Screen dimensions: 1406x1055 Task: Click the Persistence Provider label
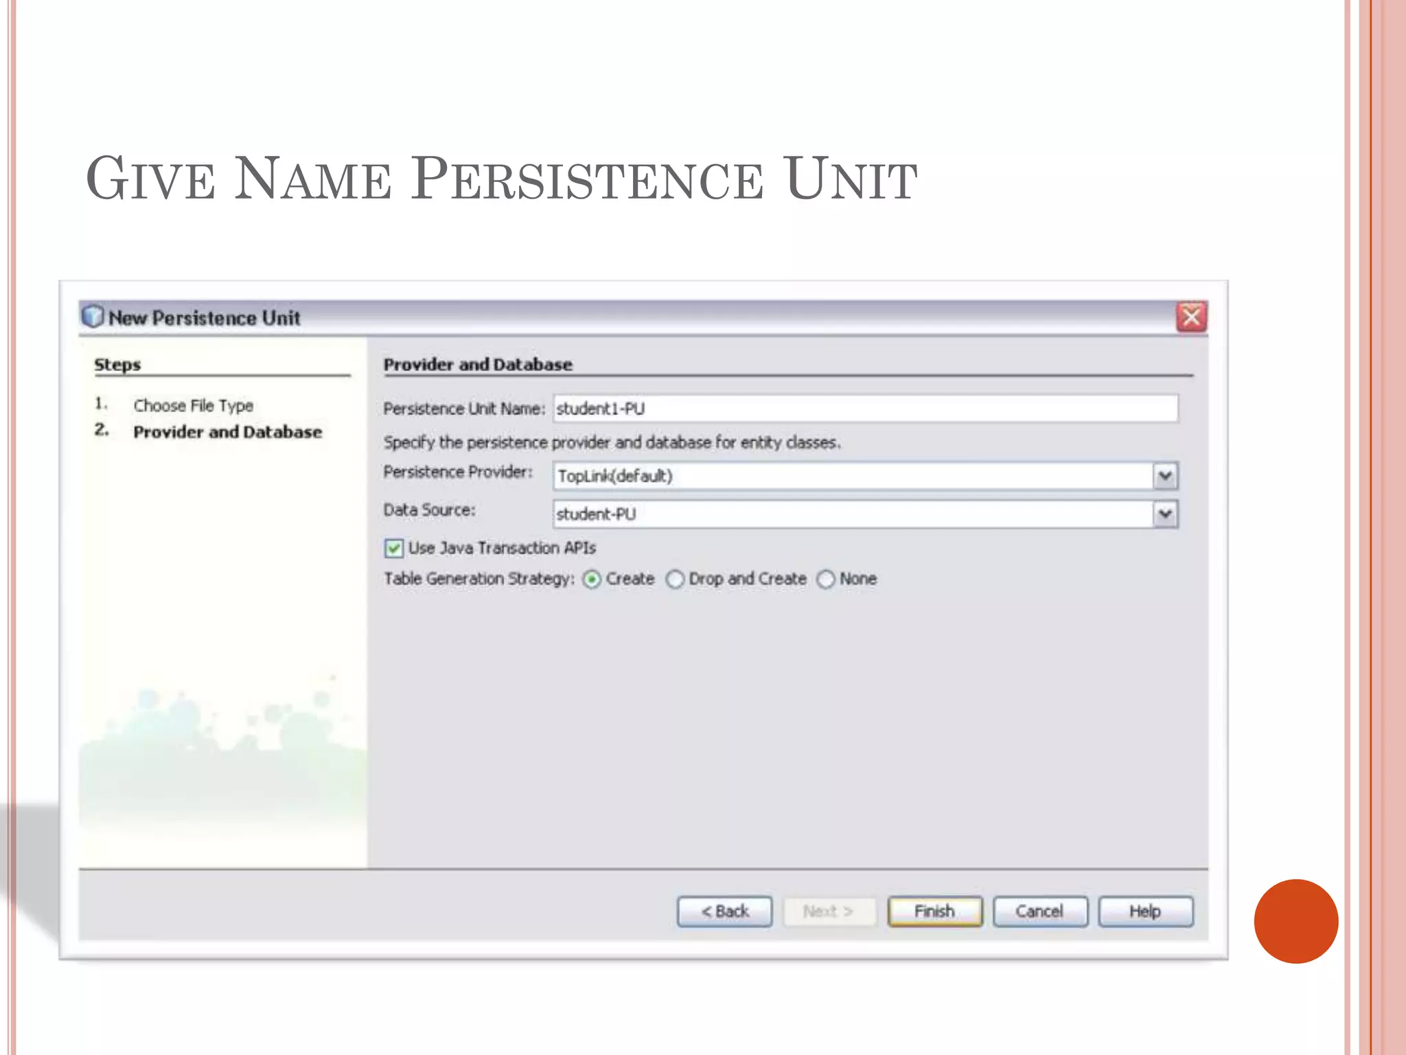pos(458,472)
